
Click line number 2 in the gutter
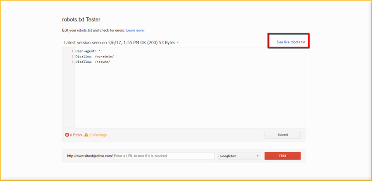point(72,57)
